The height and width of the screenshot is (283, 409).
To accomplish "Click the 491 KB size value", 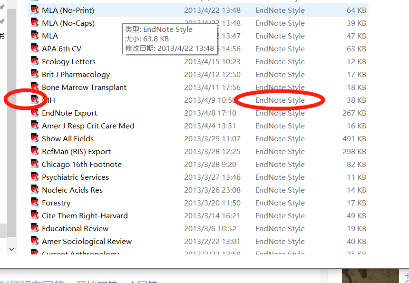I will click(354, 138).
